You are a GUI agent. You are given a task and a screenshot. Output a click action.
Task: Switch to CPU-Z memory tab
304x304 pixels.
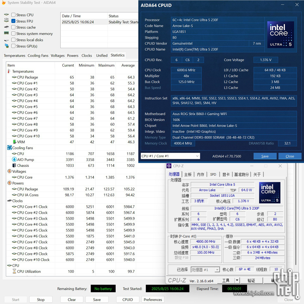click(200, 174)
